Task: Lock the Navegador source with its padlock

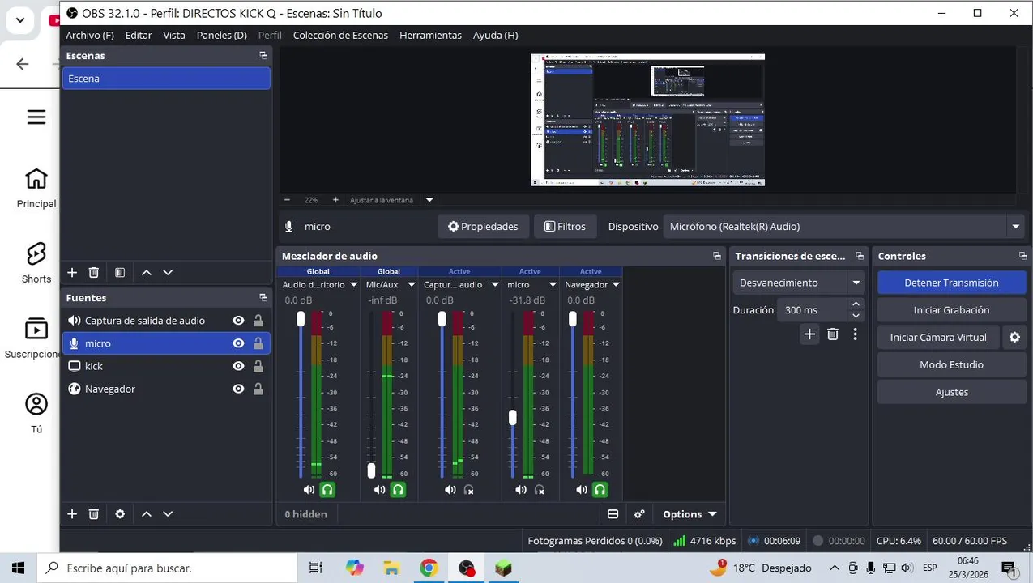Action: [258, 389]
